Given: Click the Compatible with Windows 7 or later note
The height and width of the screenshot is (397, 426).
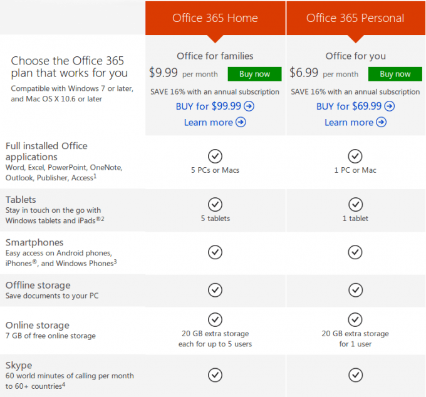Looking at the screenshot, I should (72, 94).
